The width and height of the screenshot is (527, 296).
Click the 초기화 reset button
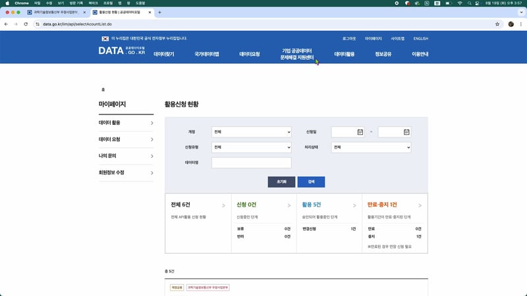[281, 182]
